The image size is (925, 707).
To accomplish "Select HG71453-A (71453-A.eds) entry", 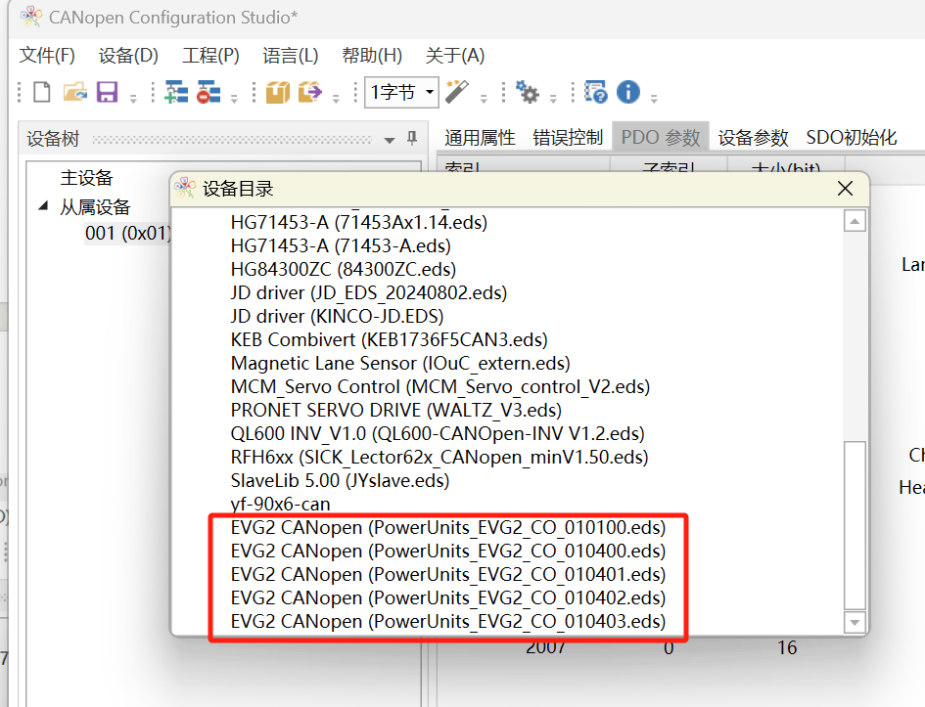I will (x=341, y=245).
